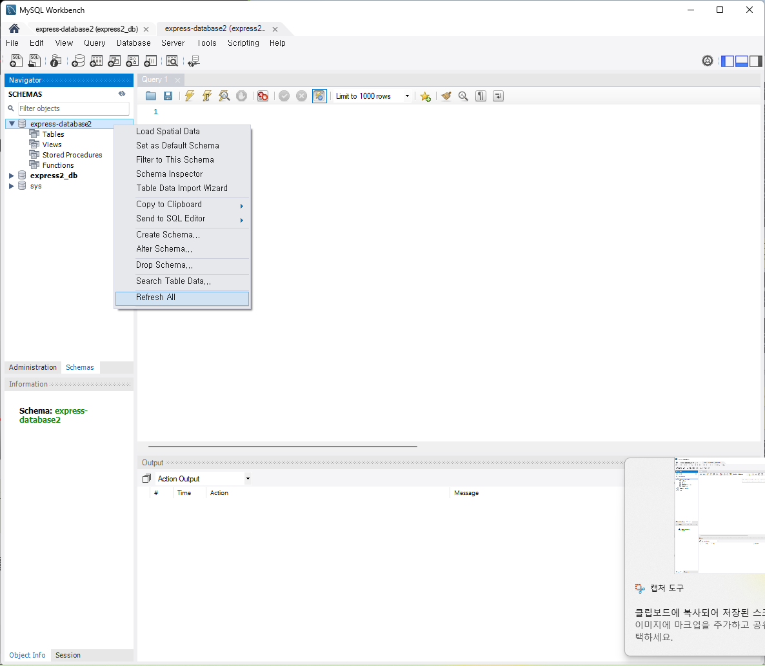Open the Action Output dropdown
This screenshot has width=765, height=666.
(x=248, y=478)
